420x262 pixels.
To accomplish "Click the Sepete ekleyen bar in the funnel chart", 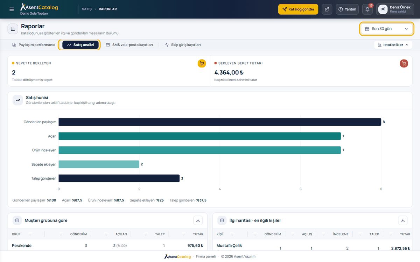I will (99, 164).
